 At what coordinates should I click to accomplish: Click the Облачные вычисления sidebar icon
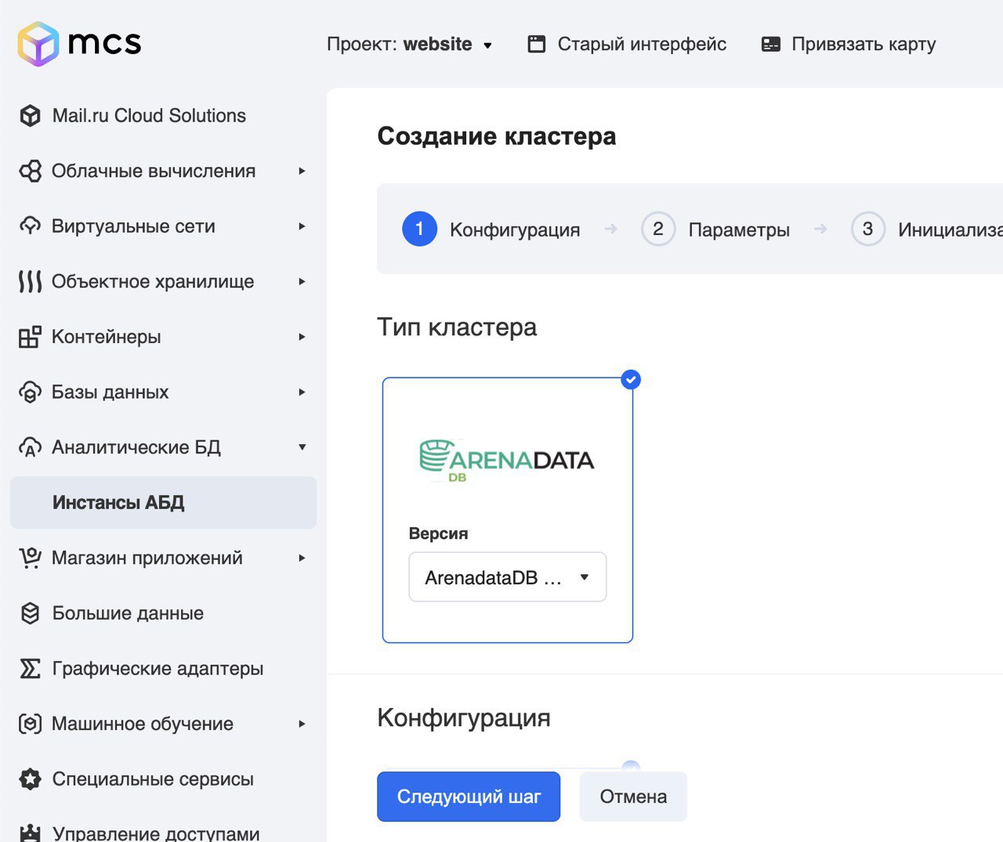pos(30,171)
